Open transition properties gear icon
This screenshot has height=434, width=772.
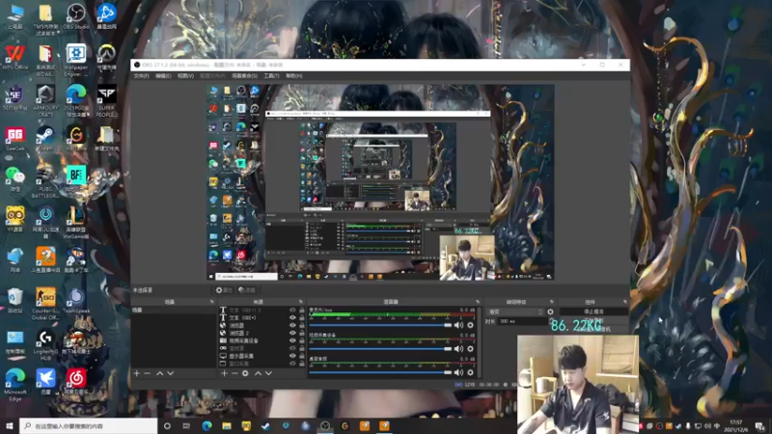tap(550, 312)
